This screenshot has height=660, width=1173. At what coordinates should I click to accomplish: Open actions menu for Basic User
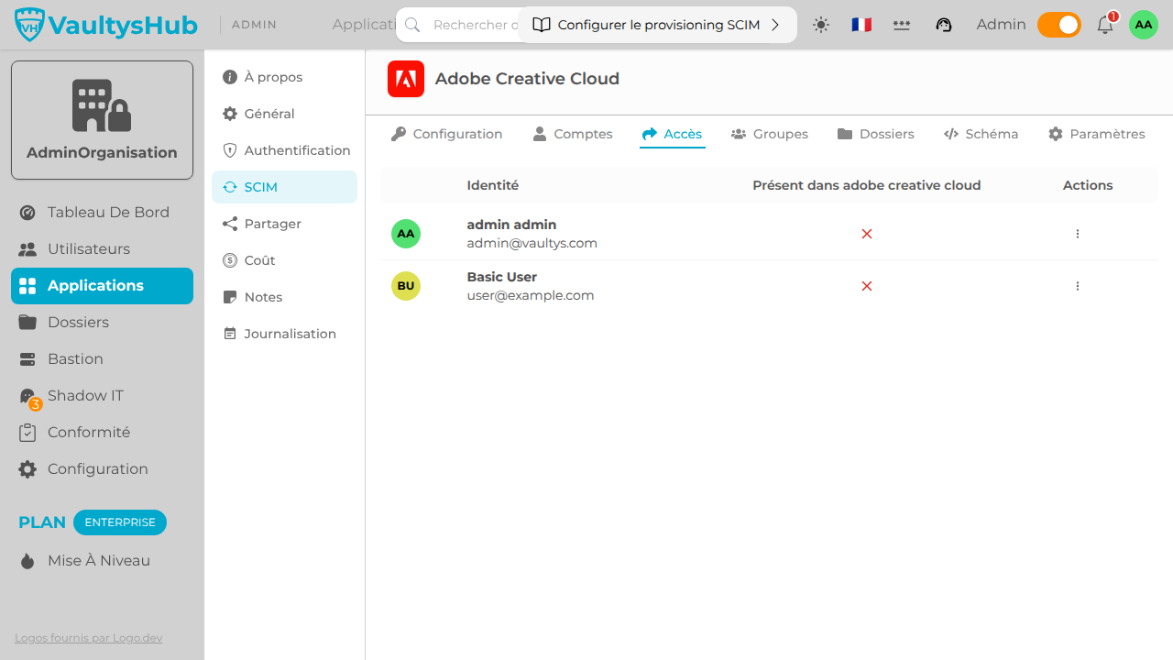(x=1078, y=286)
